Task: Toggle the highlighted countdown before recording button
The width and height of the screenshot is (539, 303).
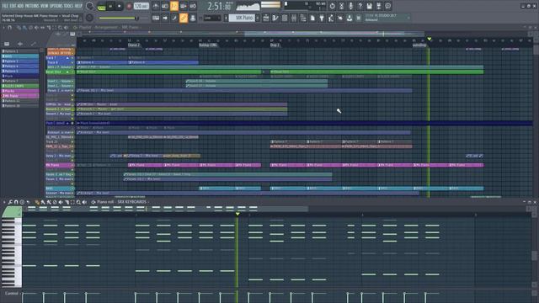Action: pyautogui.click(x=174, y=6)
